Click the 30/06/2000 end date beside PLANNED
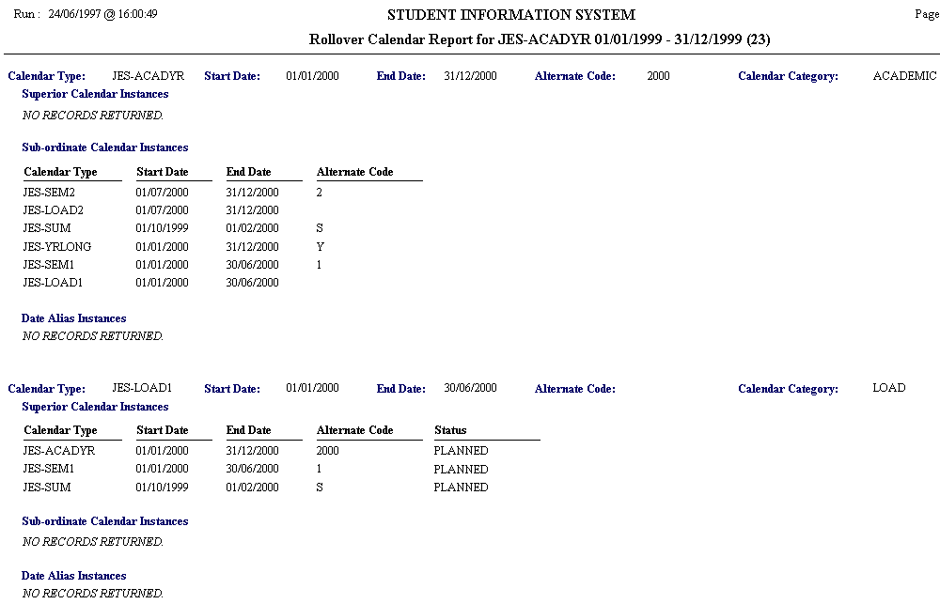The height and width of the screenshot is (604, 940). click(x=252, y=469)
